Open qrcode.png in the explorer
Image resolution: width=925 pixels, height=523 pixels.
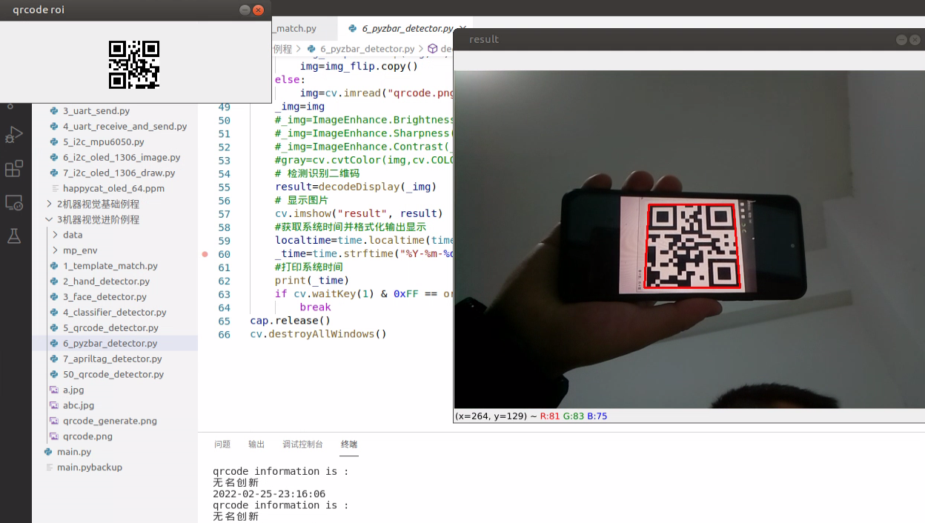click(x=87, y=437)
